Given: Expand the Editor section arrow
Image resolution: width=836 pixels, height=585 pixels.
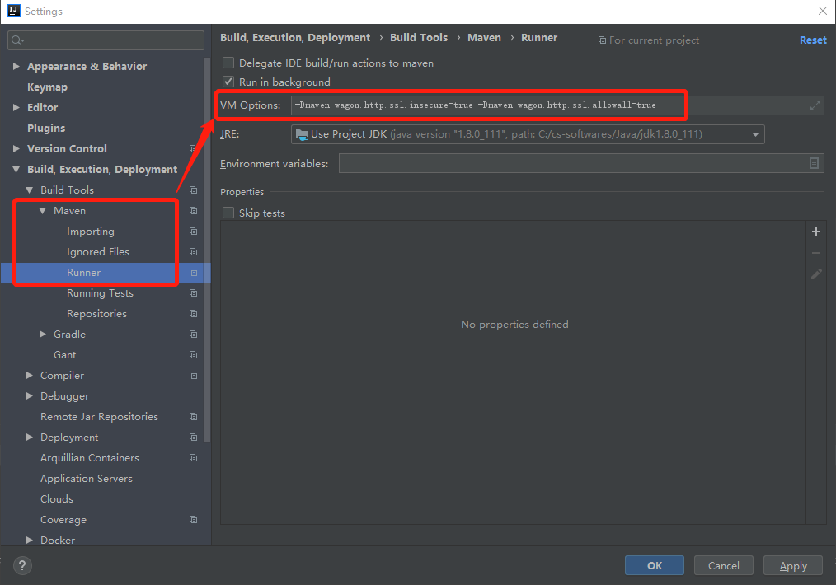Looking at the screenshot, I should 16,107.
